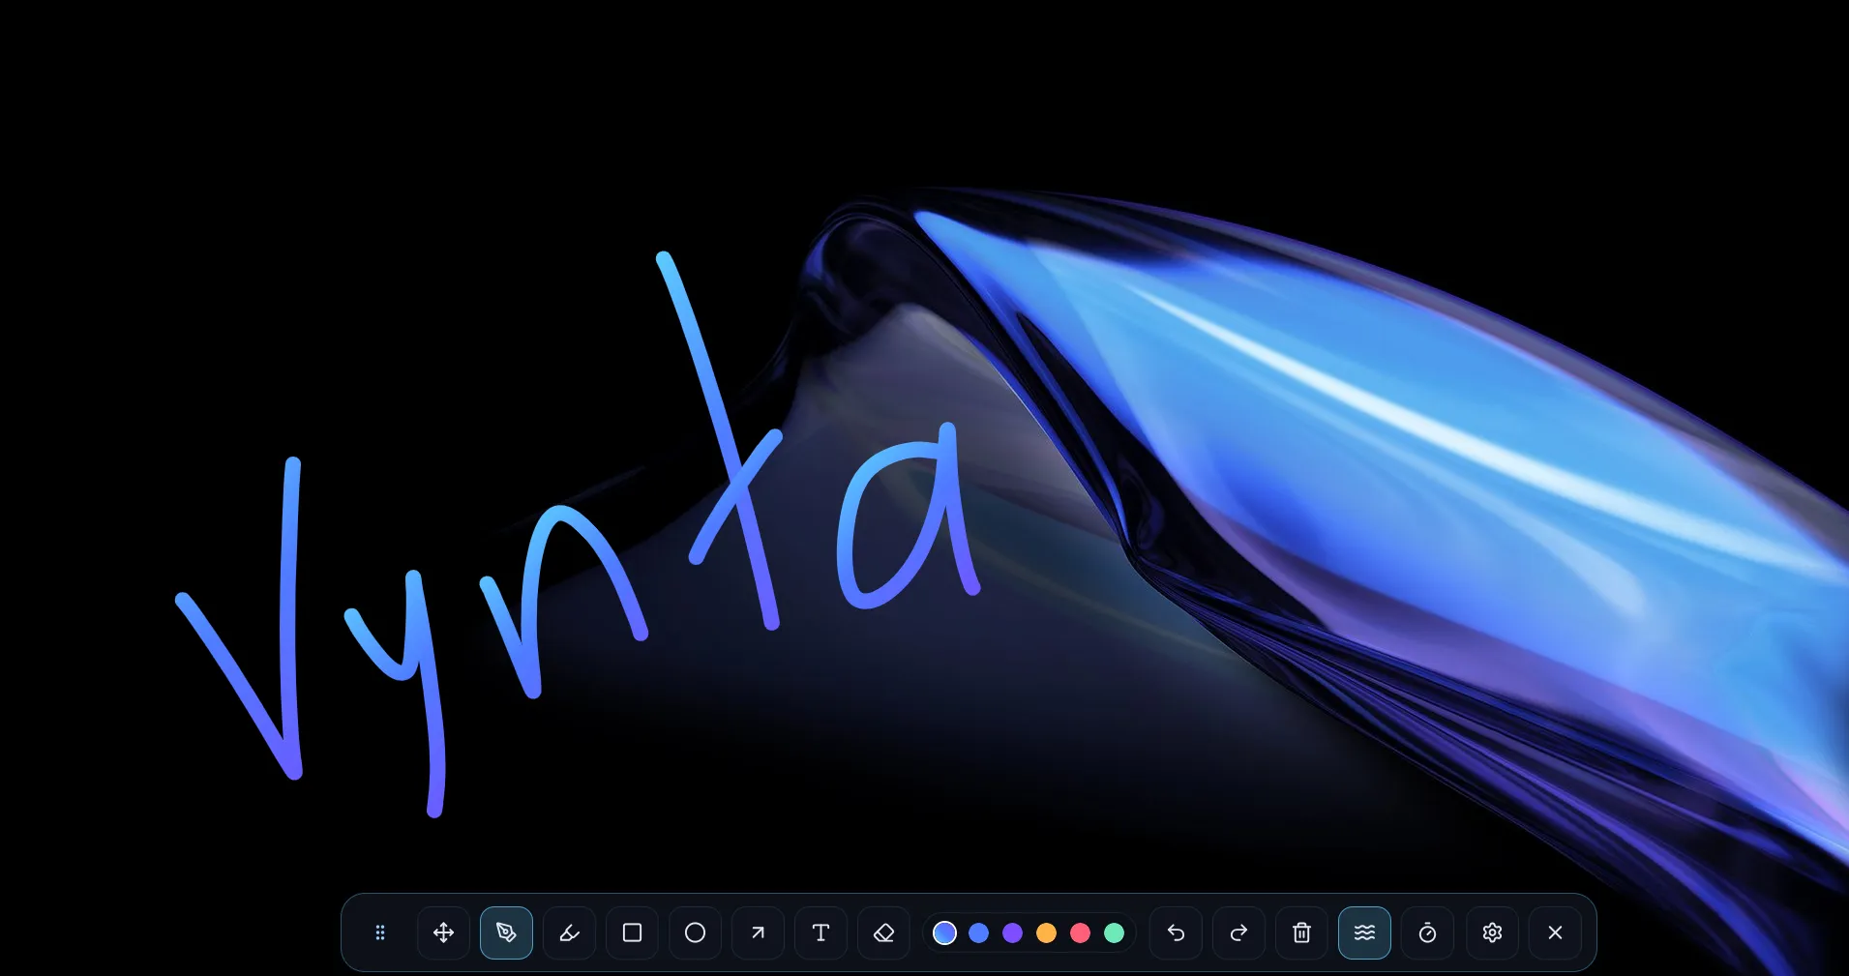Undo the last stroke
This screenshot has width=1849, height=976.
(1175, 932)
